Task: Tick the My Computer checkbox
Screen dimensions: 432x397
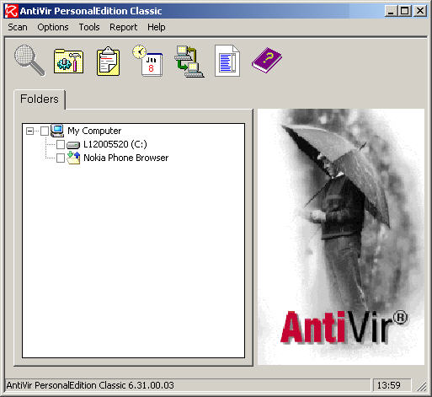Action: (45, 131)
